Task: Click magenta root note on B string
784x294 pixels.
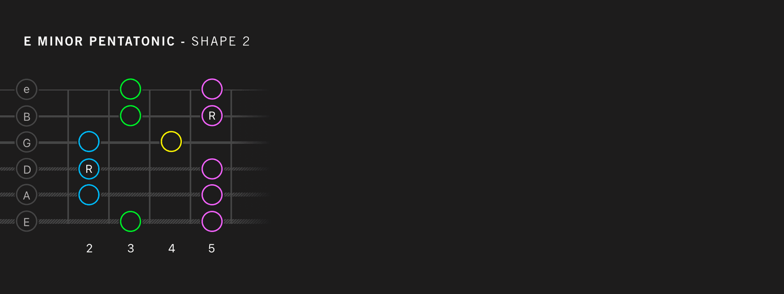Action: pos(212,115)
